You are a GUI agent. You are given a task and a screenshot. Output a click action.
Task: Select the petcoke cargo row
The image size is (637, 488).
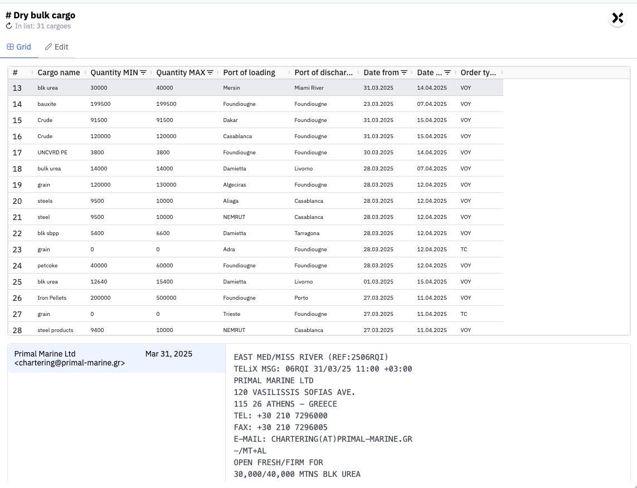(x=256, y=266)
